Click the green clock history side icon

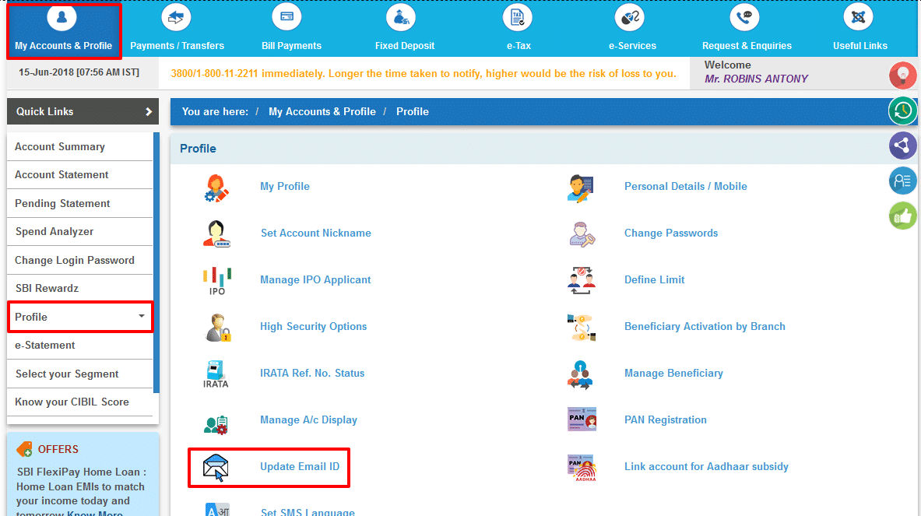(903, 111)
